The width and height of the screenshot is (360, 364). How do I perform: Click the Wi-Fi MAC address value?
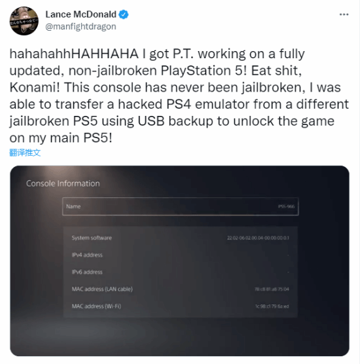(272, 306)
